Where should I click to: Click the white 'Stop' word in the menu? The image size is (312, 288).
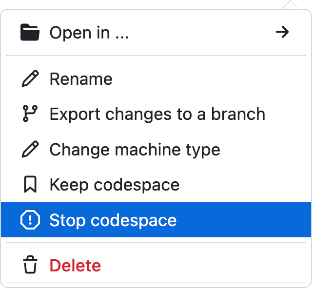click(68, 220)
